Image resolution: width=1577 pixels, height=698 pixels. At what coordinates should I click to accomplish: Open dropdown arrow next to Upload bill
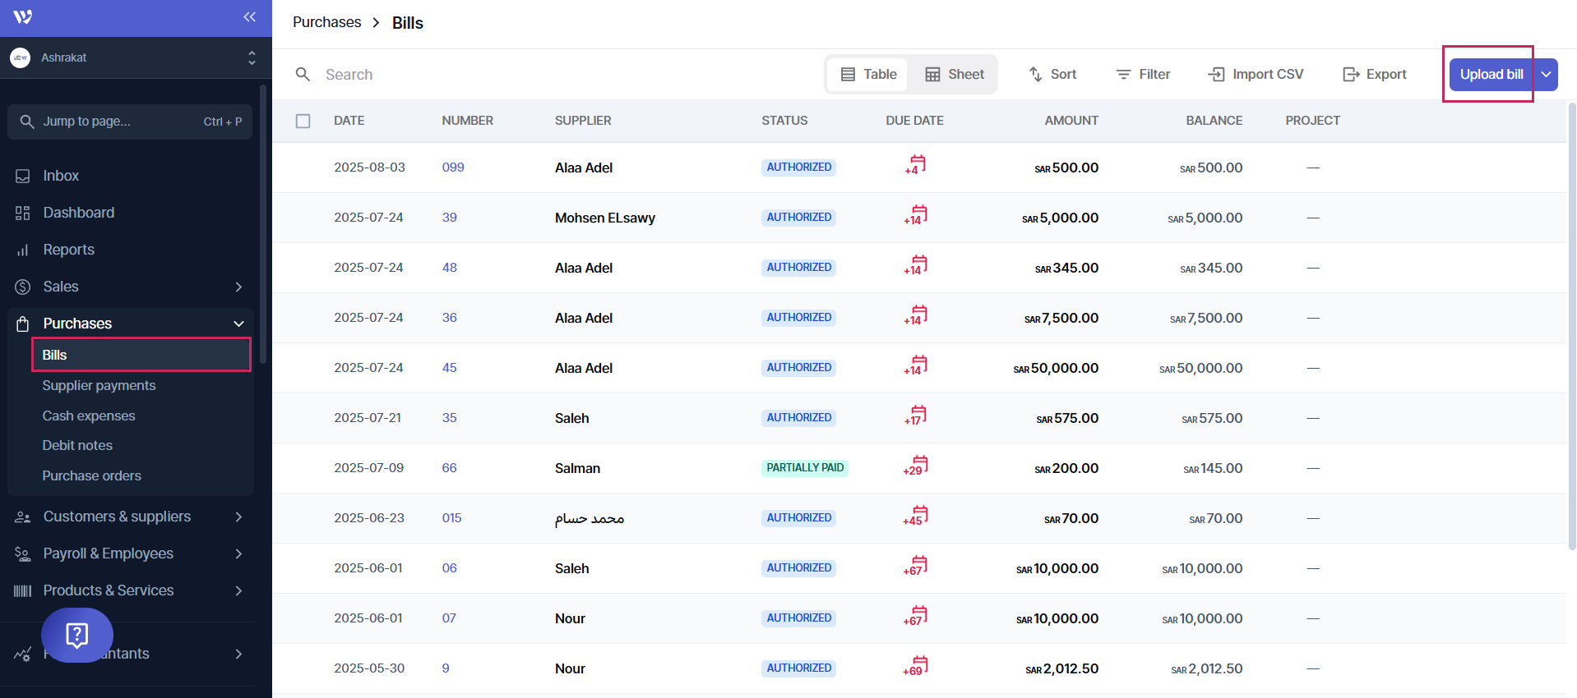coord(1546,75)
